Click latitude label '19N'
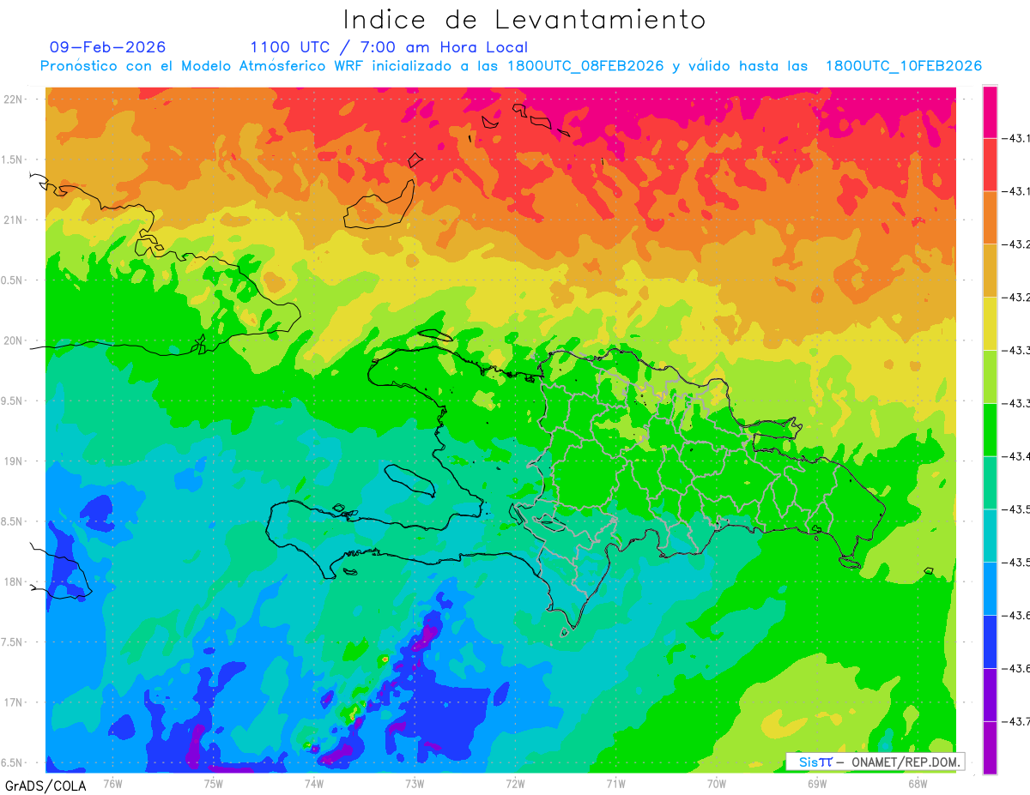 pyautogui.click(x=14, y=461)
